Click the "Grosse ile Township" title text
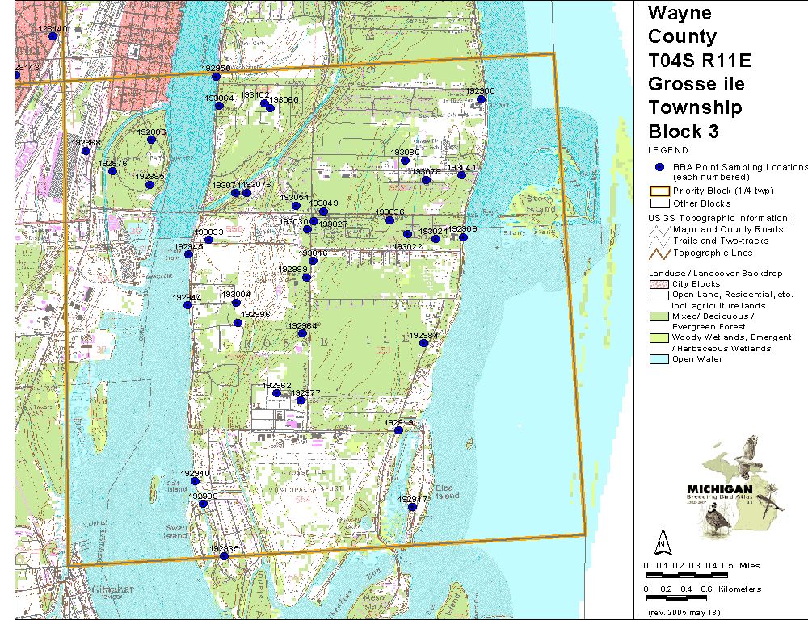 coord(696,95)
